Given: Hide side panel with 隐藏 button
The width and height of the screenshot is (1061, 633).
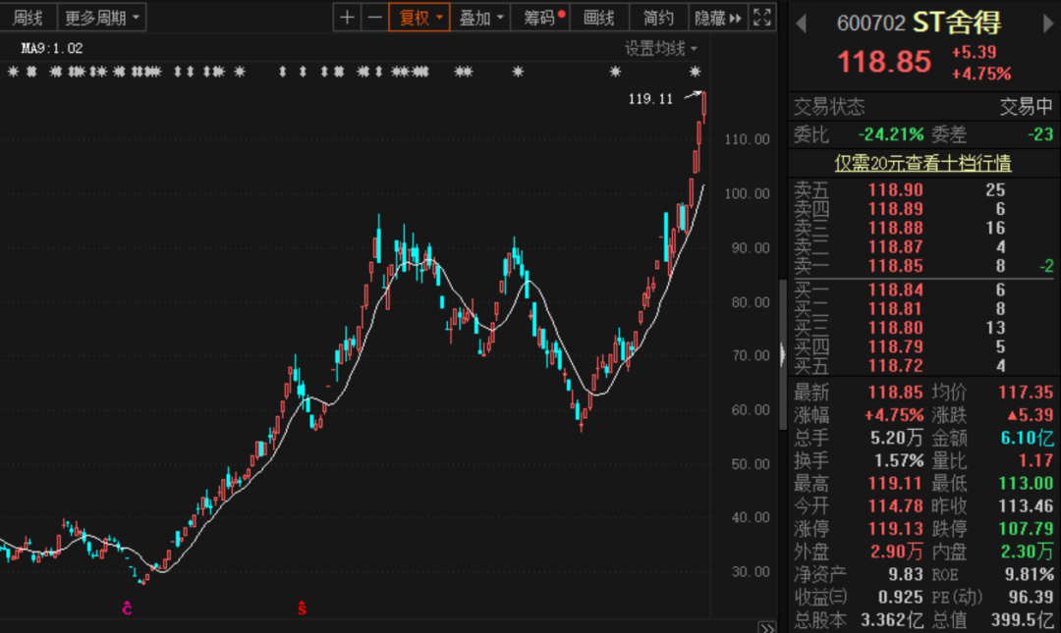Looking at the screenshot, I should [x=718, y=18].
